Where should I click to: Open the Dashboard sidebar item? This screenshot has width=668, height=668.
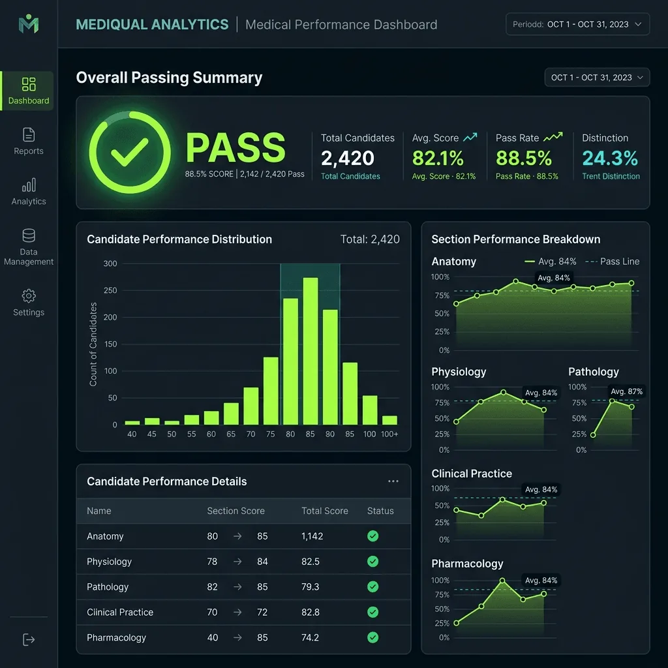click(x=29, y=91)
